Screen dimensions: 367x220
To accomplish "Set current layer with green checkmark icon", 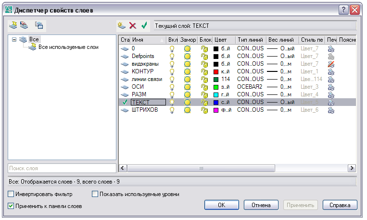I will 144,25.
